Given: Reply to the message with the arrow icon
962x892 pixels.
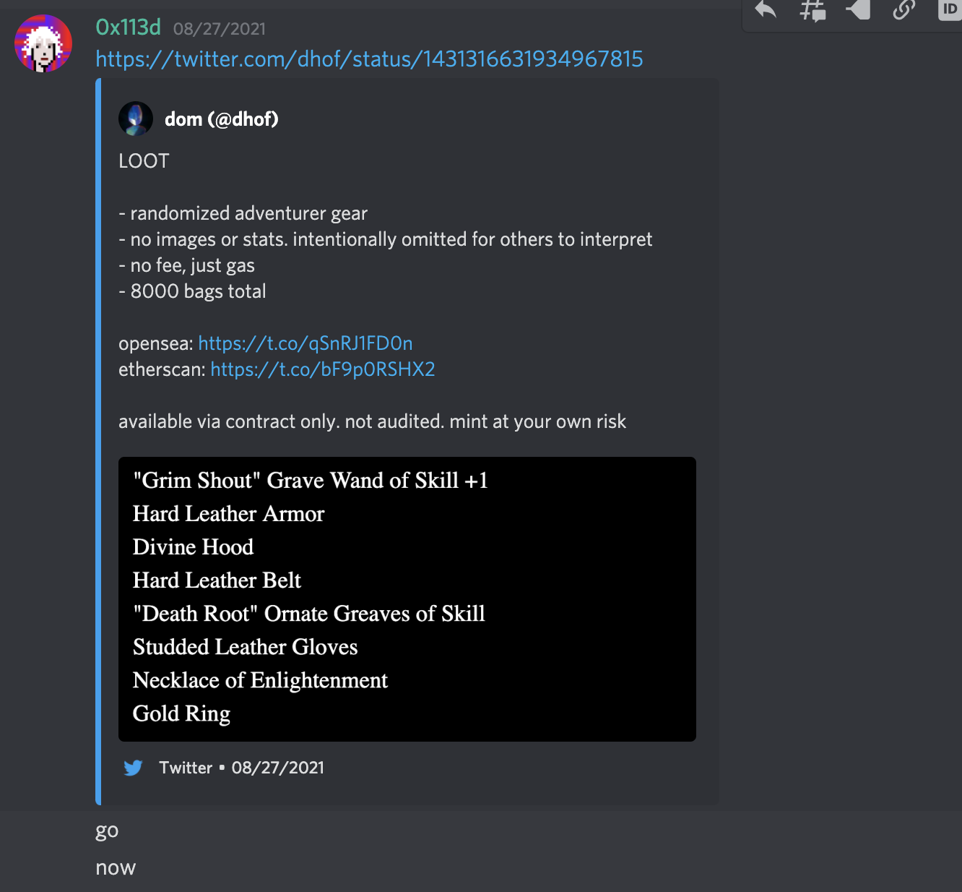Looking at the screenshot, I should [x=766, y=10].
